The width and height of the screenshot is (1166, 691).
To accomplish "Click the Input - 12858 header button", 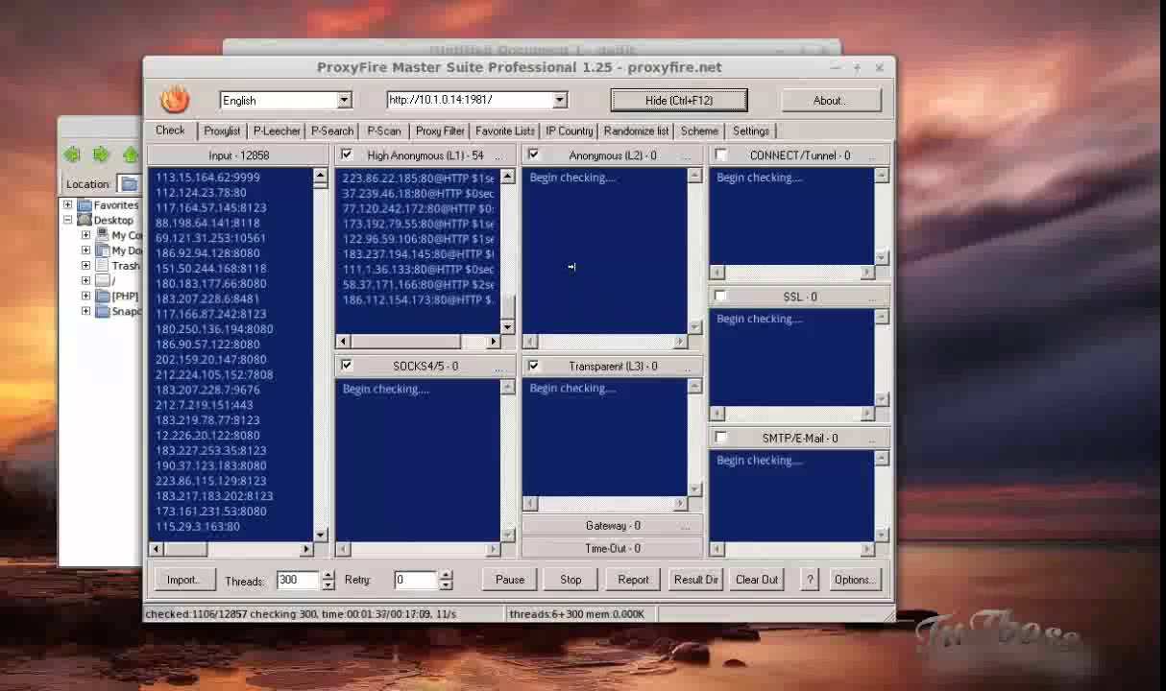I will (x=239, y=155).
